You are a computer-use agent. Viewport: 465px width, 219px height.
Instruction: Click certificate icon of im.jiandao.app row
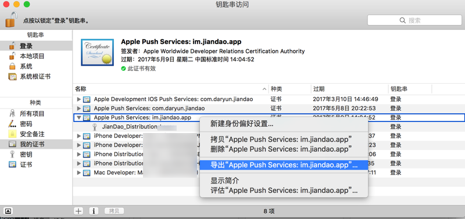[87, 118]
